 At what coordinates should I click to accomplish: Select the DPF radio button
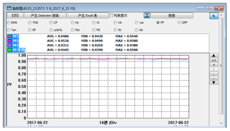pos(179,23)
